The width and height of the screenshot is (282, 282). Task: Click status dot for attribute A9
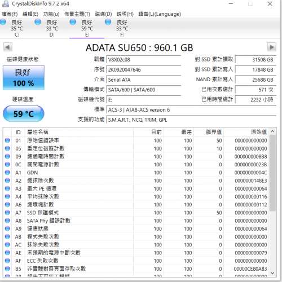click(x=7, y=228)
